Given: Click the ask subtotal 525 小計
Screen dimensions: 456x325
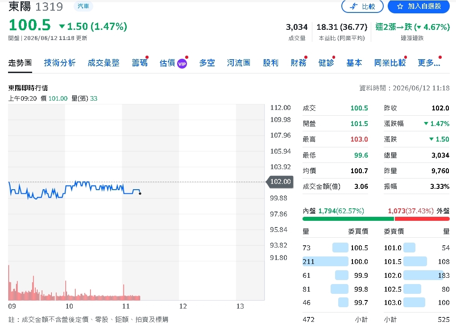Looking at the screenshot, I should click(x=417, y=320).
